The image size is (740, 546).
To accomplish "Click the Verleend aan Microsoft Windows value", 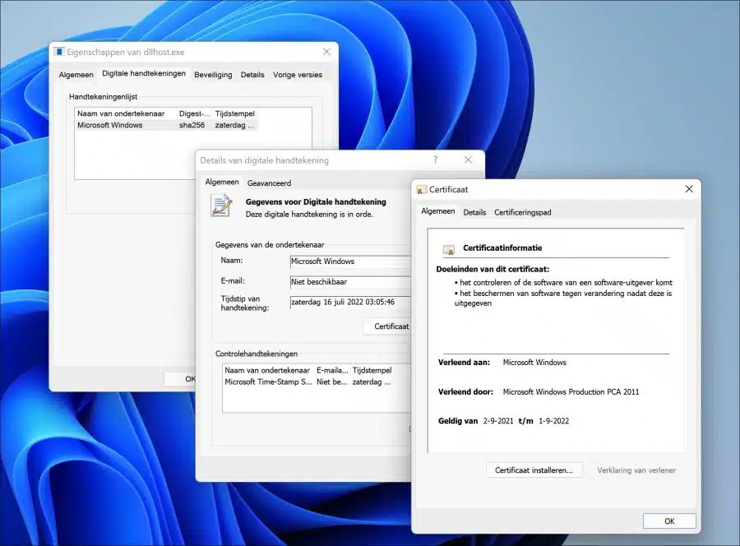I will 534,363.
